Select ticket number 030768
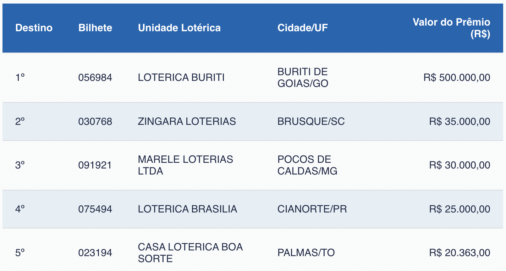 point(95,122)
